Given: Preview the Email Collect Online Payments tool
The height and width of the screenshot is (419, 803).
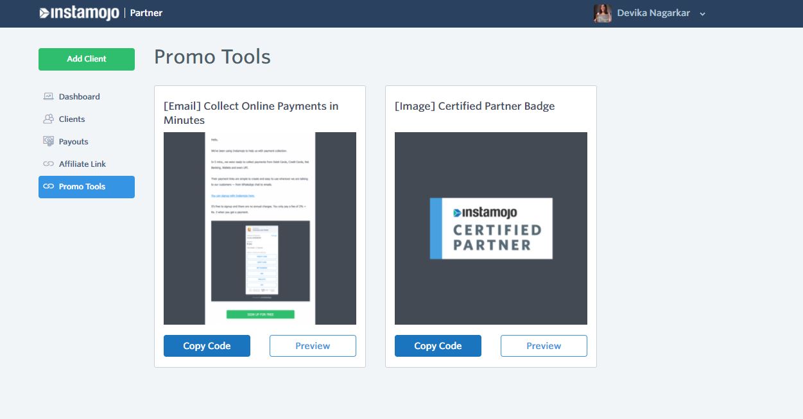Looking at the screenshot, I should point(313,346).
